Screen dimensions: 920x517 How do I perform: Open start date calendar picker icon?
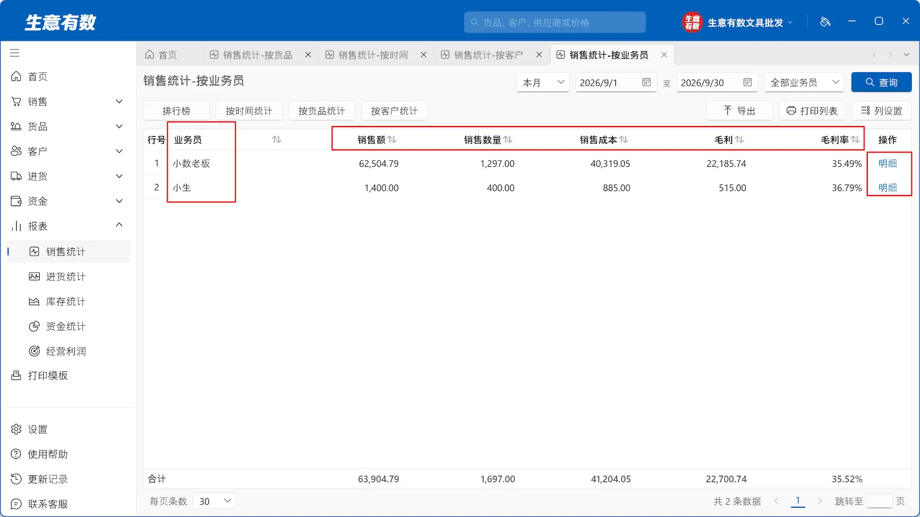tap(646, 82)
